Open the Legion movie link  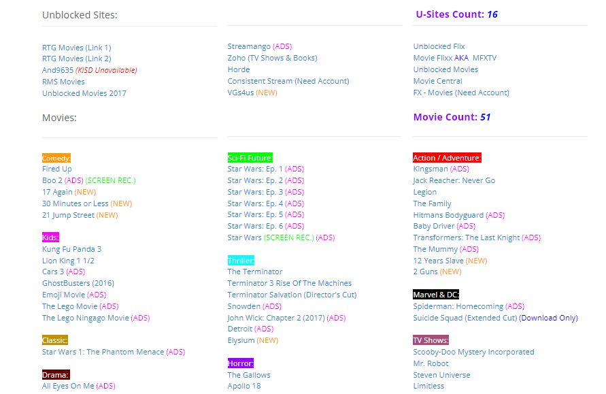[424, 192]
